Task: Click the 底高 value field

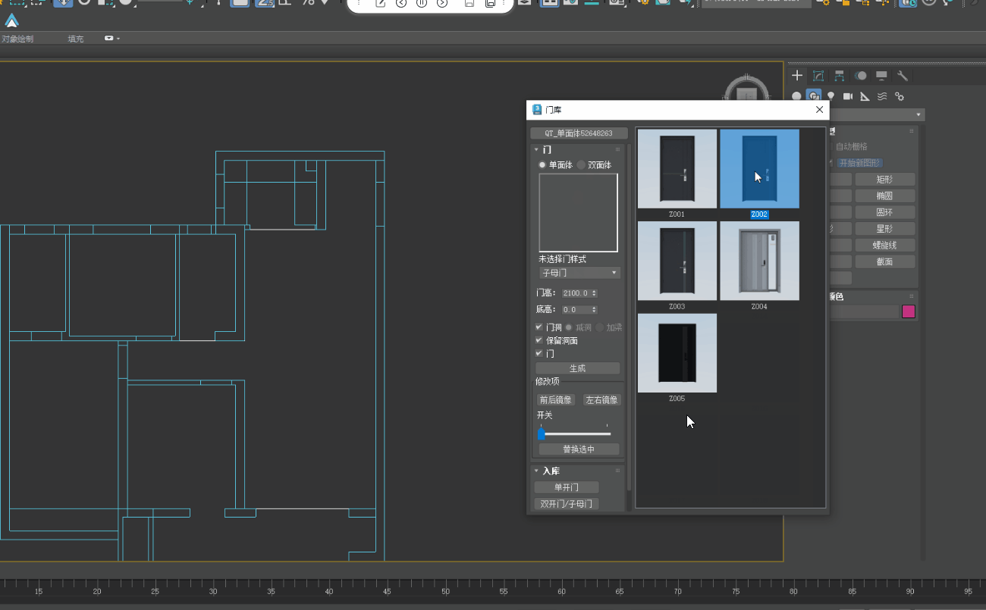Action: (576, 310)
